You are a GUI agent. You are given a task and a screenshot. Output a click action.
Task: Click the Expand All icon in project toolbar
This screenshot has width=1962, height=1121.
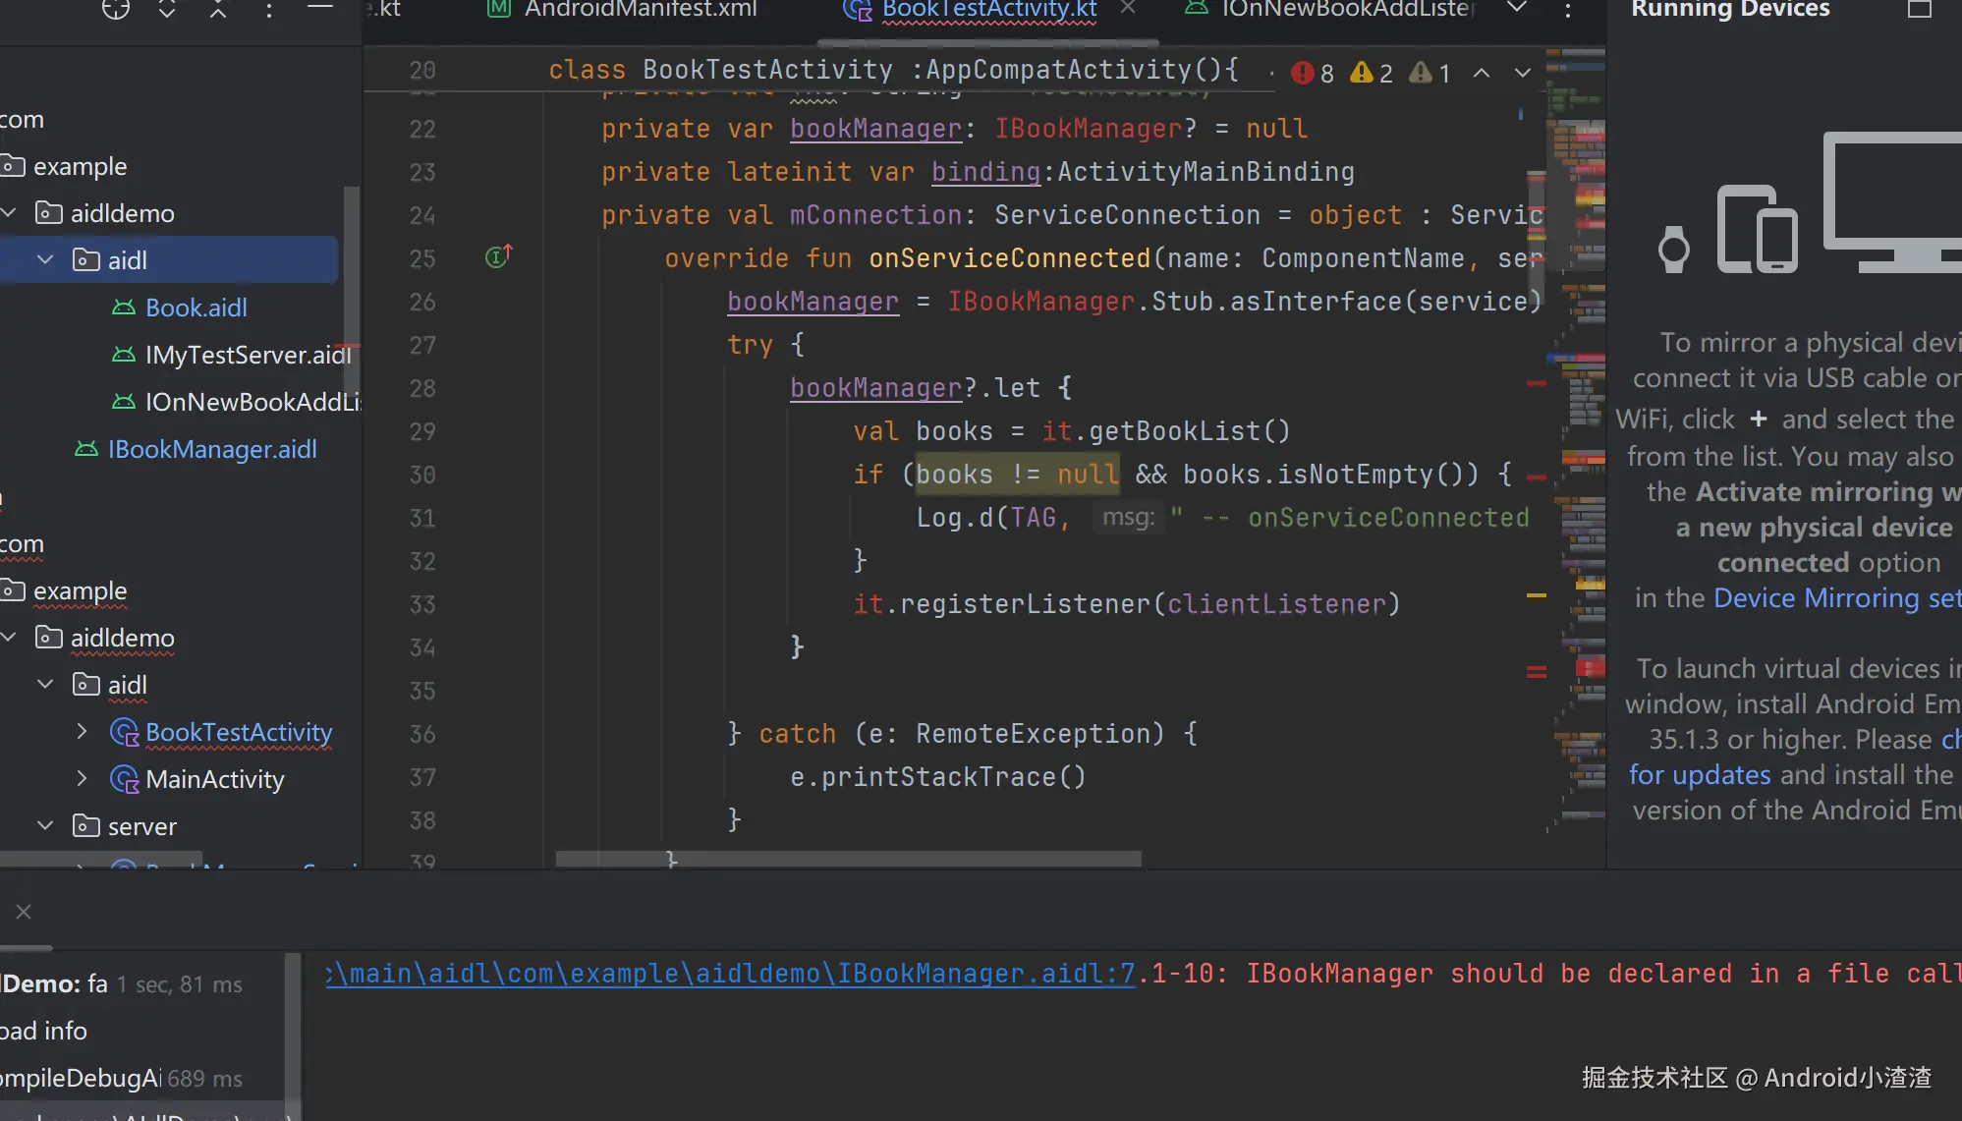[x=167, y=9]
